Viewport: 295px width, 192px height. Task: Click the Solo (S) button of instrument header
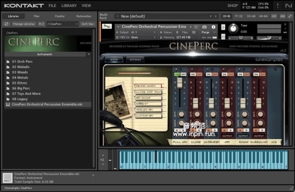point(223,28)
